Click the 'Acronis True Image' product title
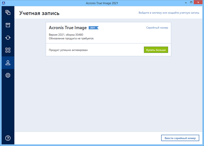The height and width of the screenshot is (146, 204). [x=68, y=28]
